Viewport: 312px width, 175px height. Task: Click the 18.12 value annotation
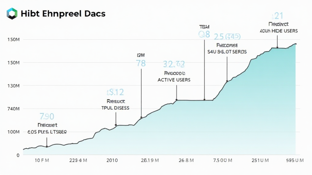pos(115,92)
